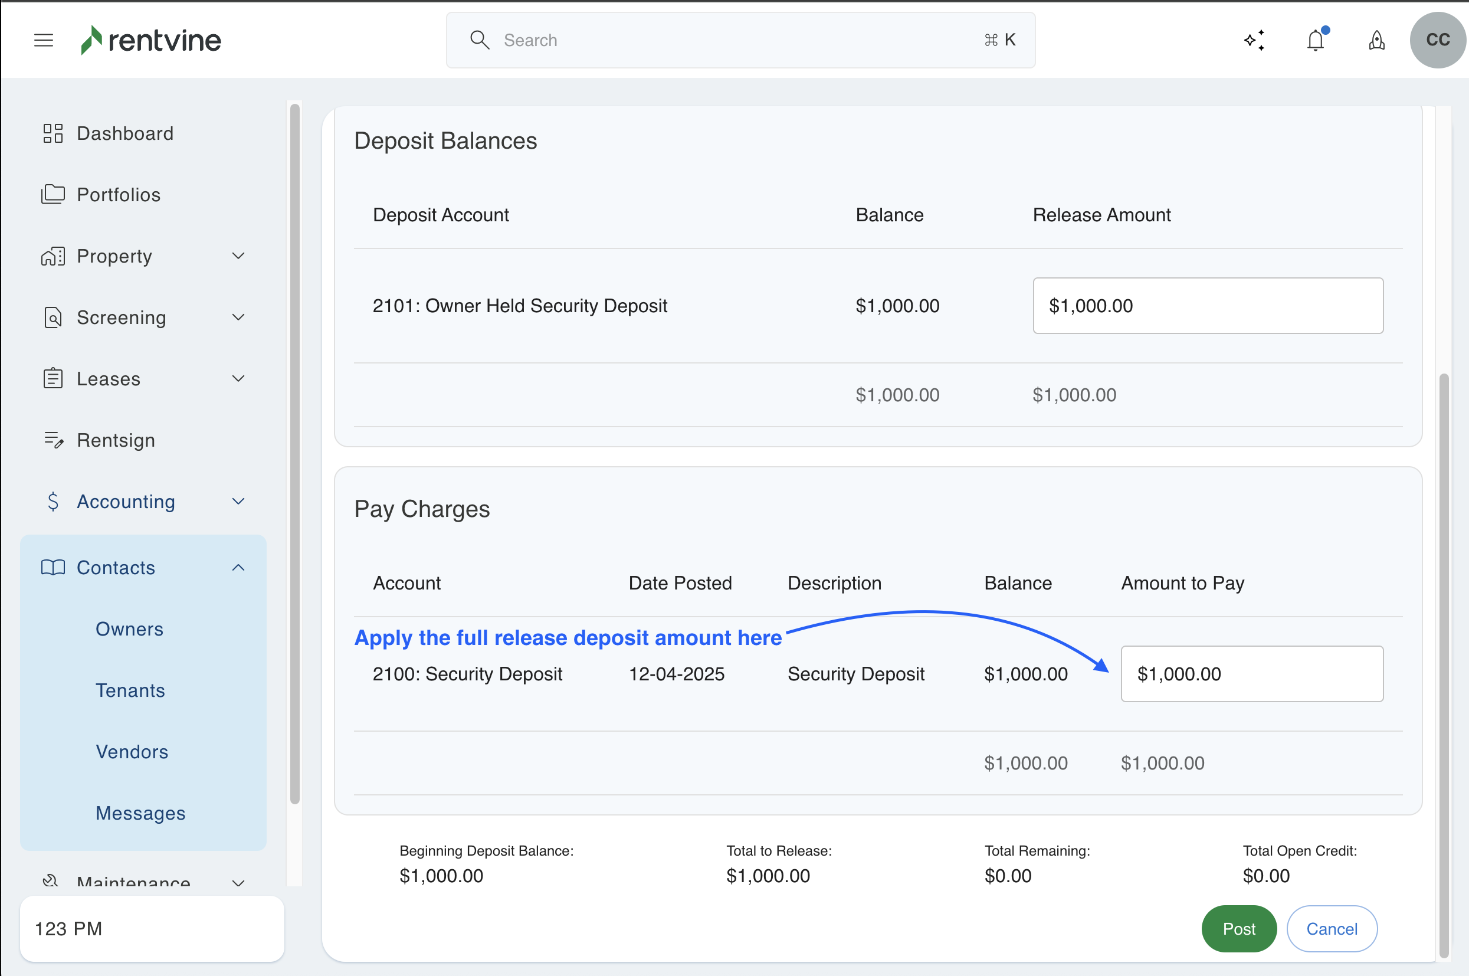
Task: Go to Vendors in Contacts
Action: pyautogui.click(x=132, y=752)
